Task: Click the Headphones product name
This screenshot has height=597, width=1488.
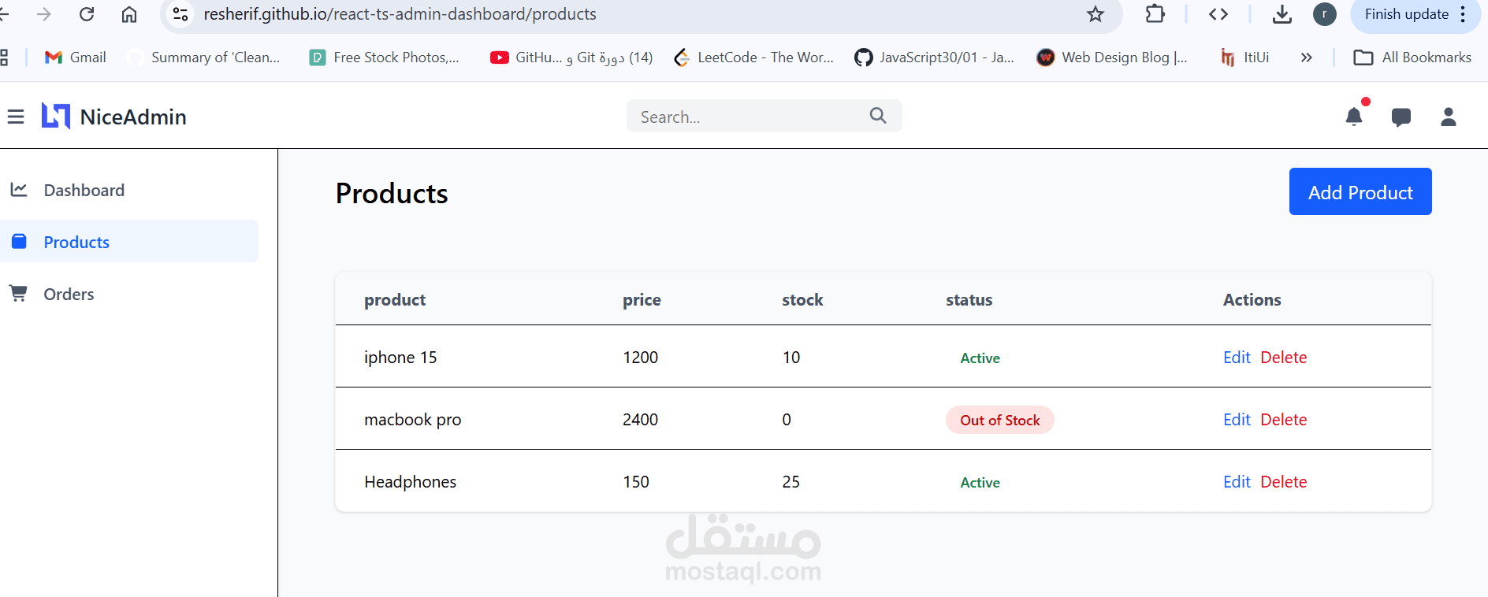Action: (410, 482)
